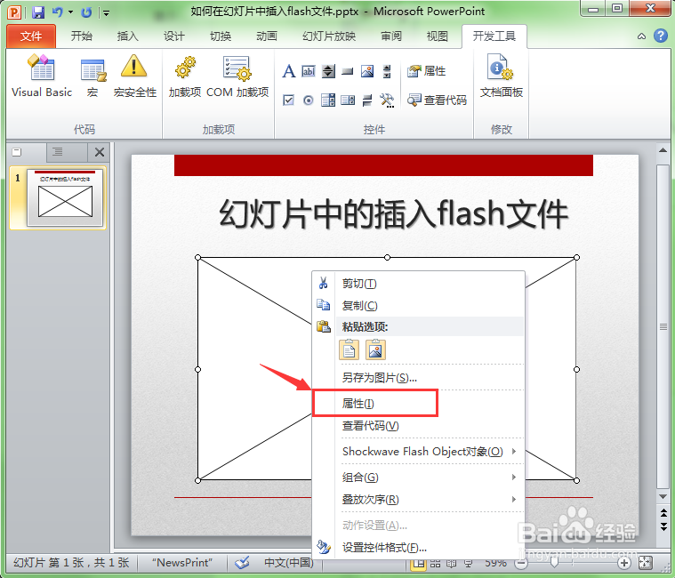Switch to the 幻灯片放映 tab
Image resolution: width=675 pixels, height=578 pixels.
click(x=329, y=36)
